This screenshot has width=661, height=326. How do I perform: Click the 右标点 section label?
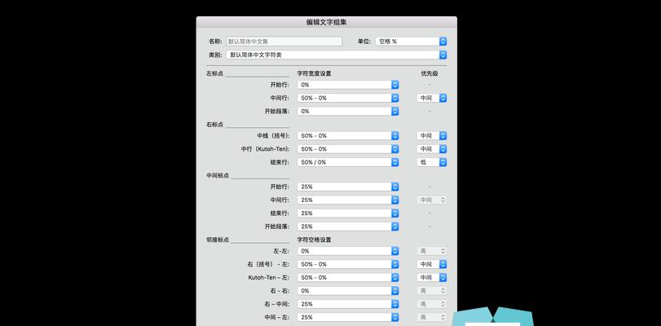pos(214,125)
